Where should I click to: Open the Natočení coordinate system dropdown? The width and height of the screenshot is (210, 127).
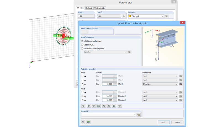105,52
